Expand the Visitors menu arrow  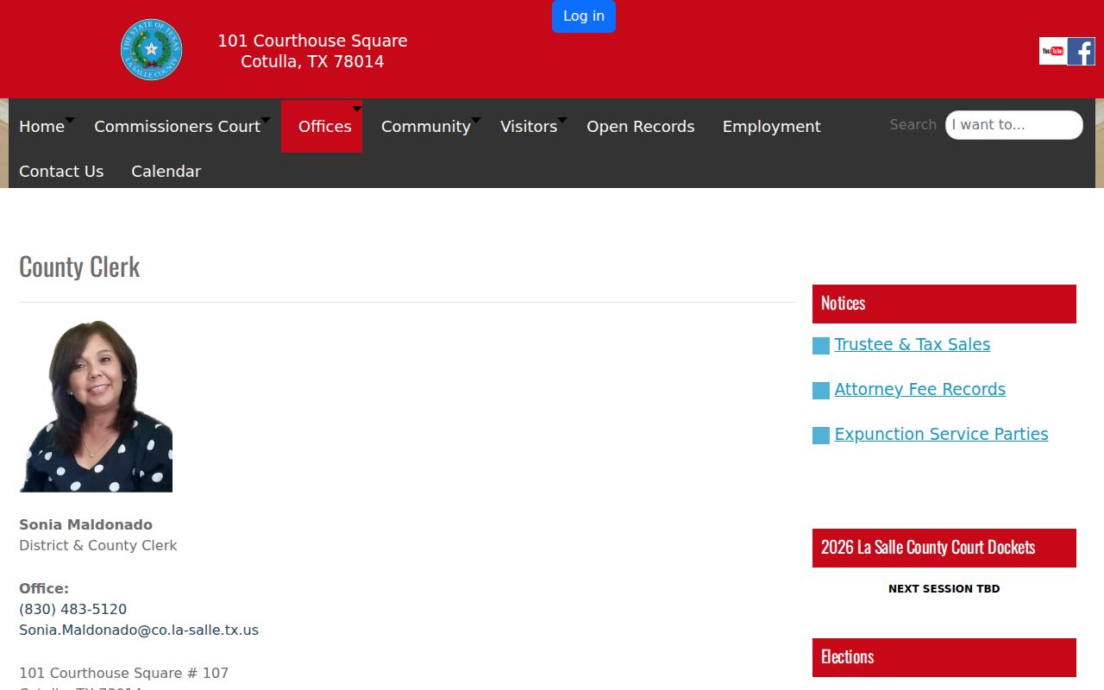(562, 120)
